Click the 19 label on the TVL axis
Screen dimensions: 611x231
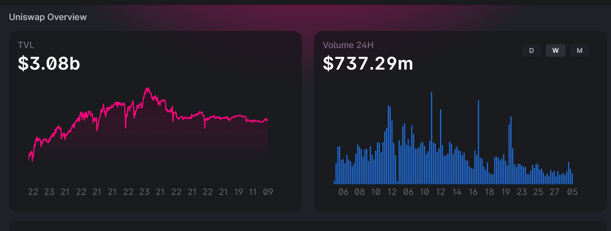[x=239, y=192]
